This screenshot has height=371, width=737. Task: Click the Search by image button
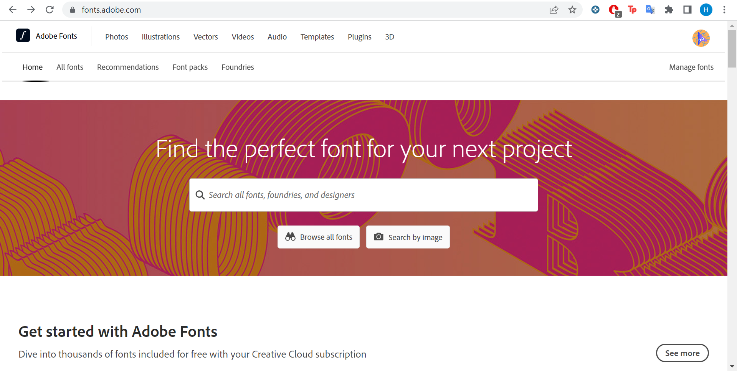[x=408, y=237]
